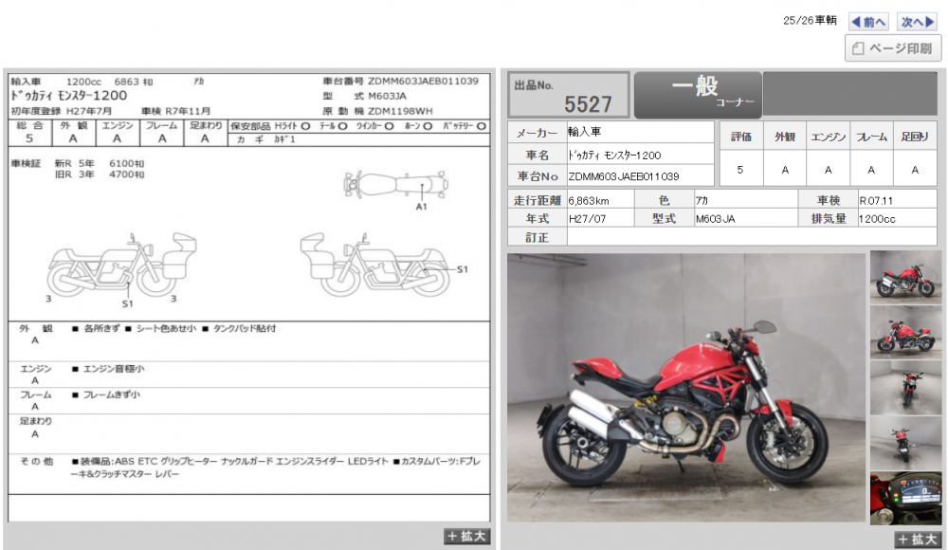This screenshot has height=550, width=948.
Task: Click the 外観 header in the right grade table
Action: (x=785, y=137)
